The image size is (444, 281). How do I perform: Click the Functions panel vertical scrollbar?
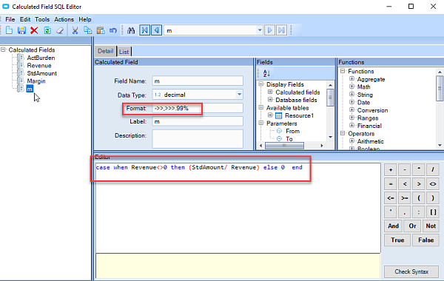click(x=440, y=108)
